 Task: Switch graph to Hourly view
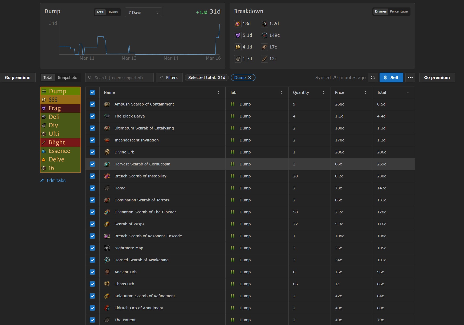coord(113,12)
